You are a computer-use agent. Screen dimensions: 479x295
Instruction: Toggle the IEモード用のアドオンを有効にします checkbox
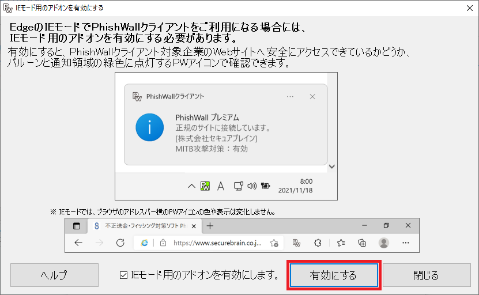click(123, 275)
